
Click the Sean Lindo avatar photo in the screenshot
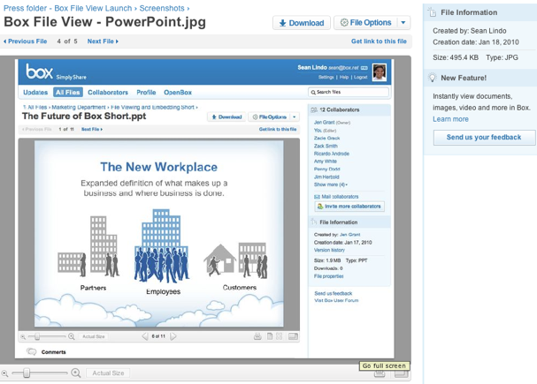point(380,72)
